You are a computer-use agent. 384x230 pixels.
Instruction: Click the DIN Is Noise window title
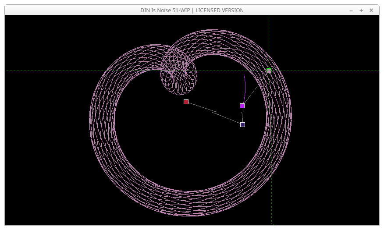click(x=192, y=10)
